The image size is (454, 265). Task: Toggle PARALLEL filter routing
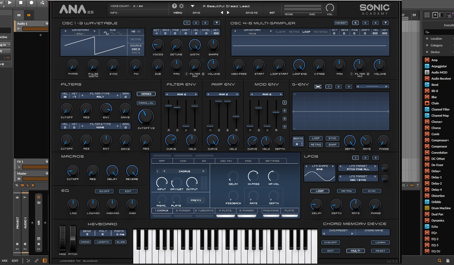[146, 103]
